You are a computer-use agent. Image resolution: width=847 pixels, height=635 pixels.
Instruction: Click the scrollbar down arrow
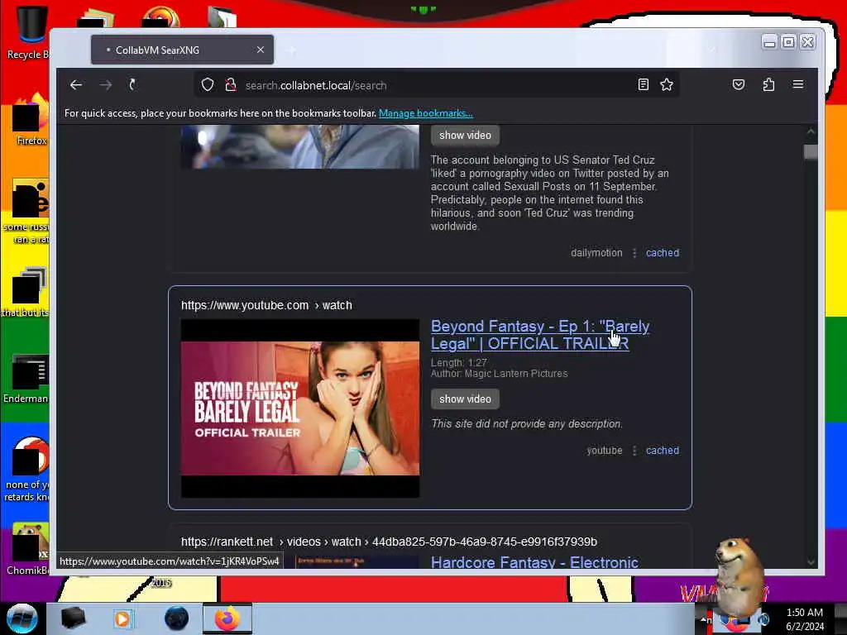tap(811, 562)
